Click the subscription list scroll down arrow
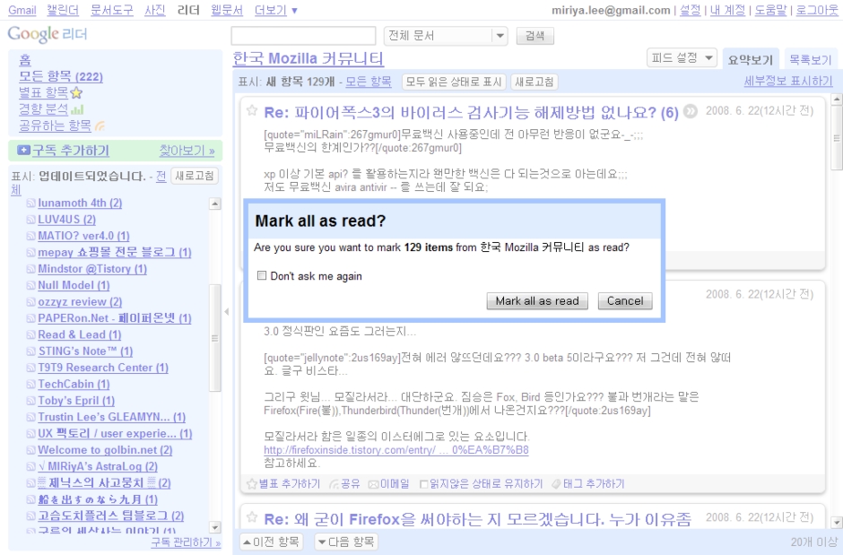 [x=215, y=527]
